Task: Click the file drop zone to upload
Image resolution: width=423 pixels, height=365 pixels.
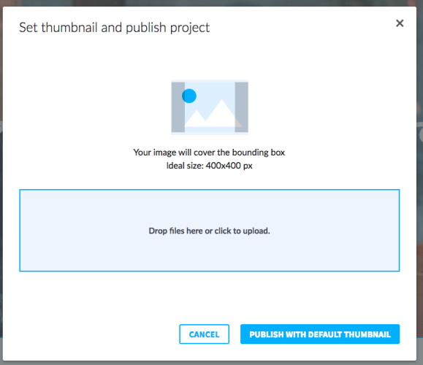Action: [210, 231]
